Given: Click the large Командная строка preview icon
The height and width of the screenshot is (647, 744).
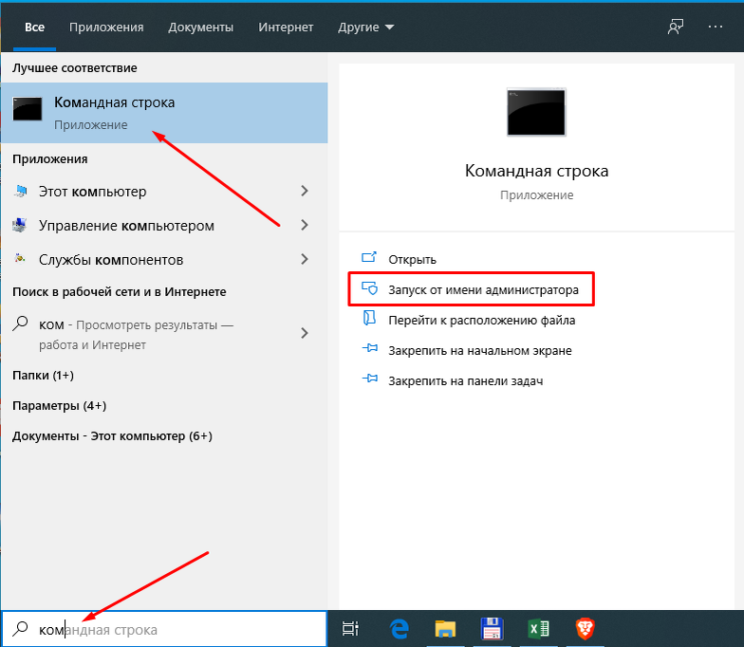Looking at the screenshot, I should (x=536, y=112).
